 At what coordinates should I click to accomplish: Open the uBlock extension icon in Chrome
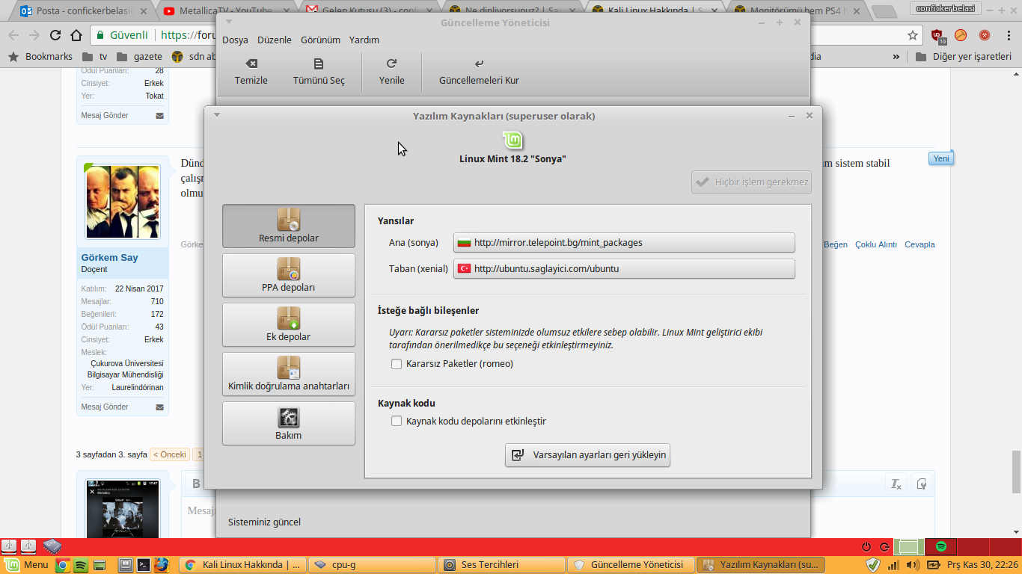pos(937,35)
